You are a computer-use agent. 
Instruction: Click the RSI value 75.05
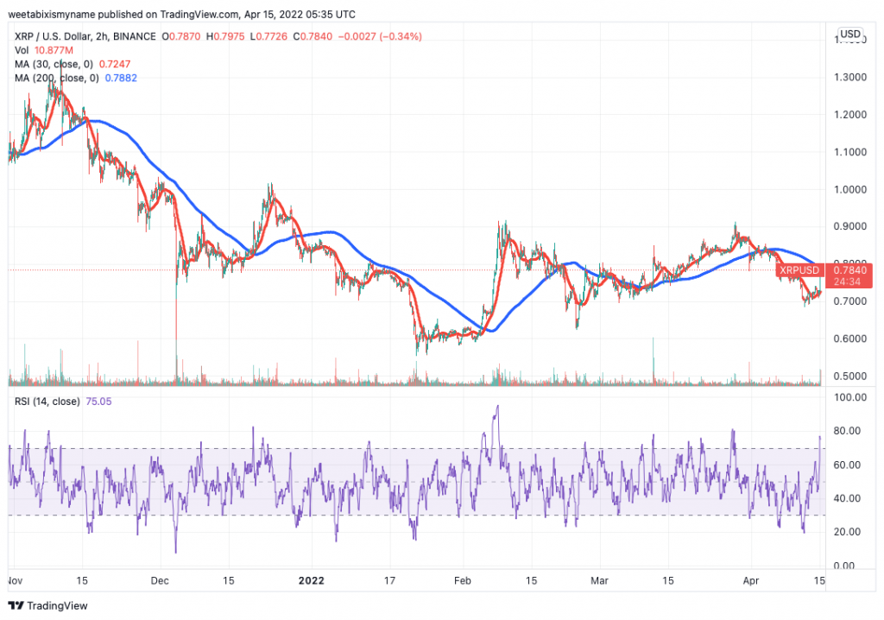pyautogui.click(x=98, y=402)
